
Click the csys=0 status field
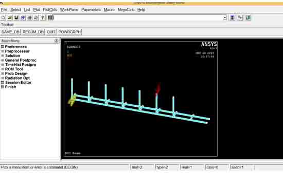[x=217, y=167]
